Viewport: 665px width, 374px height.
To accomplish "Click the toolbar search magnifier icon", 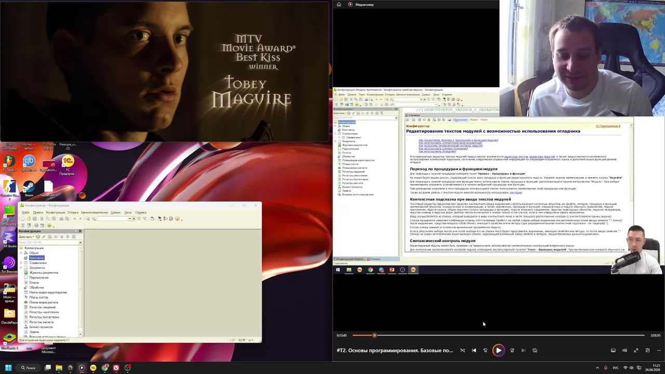I will 94,219.
